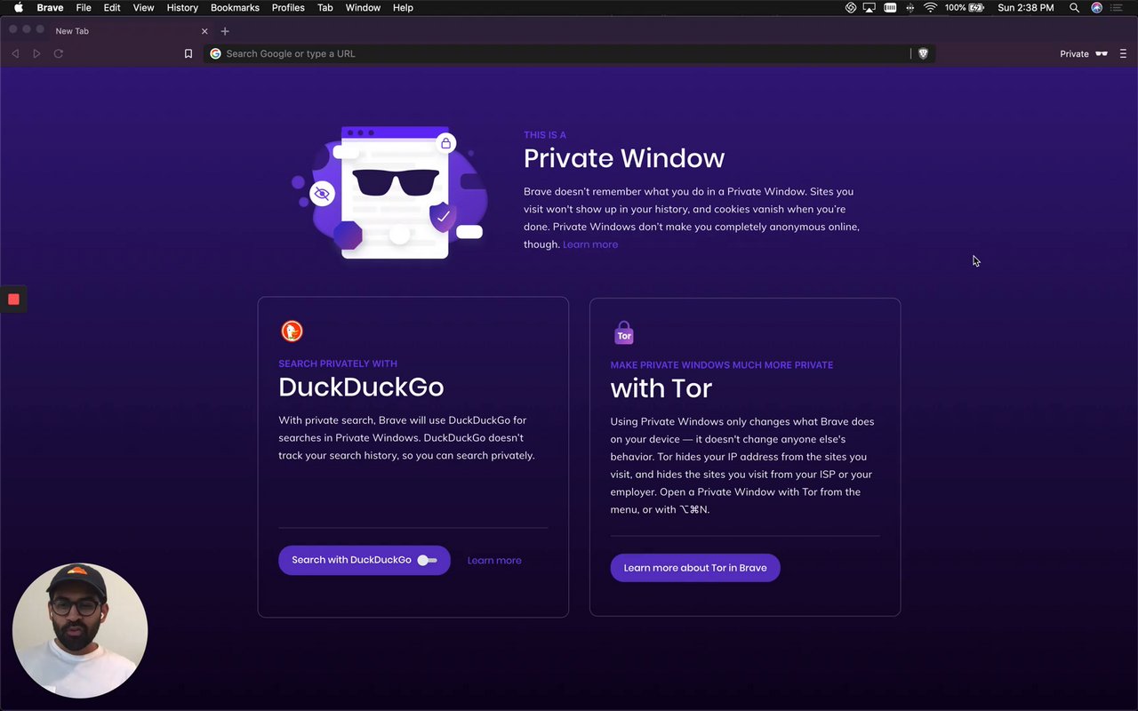Toggle Search with DuckDuckGo switch
Image resolution: width=1138 pixels, height=711 pixels.
pyautogui.click(x=428, y=560)
